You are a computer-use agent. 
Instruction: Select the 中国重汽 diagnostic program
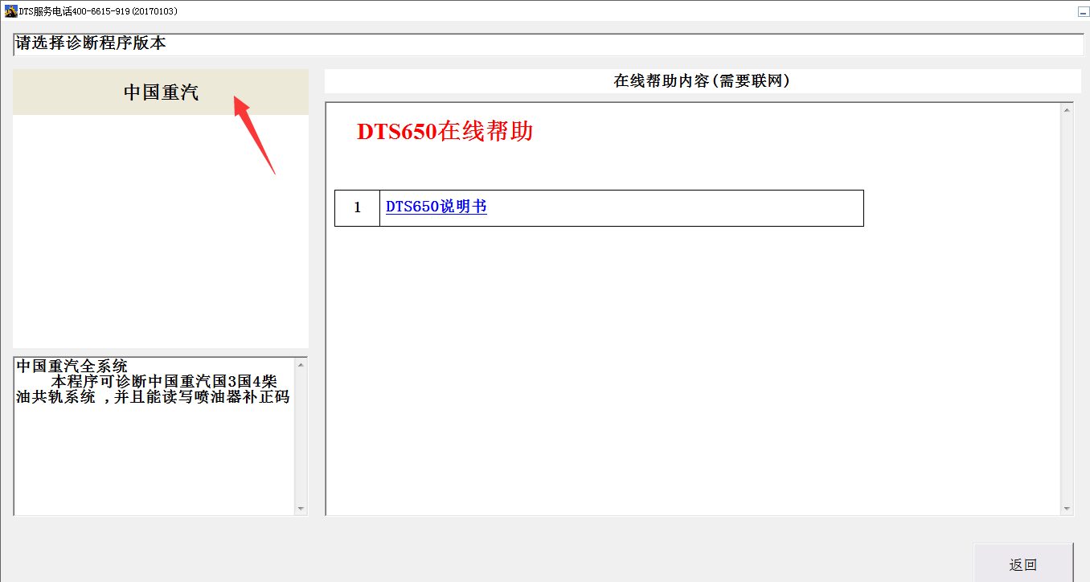click(161, 92)
